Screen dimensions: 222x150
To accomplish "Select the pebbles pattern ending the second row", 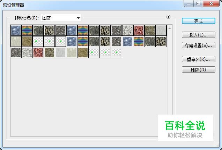I will pos(161,42).
